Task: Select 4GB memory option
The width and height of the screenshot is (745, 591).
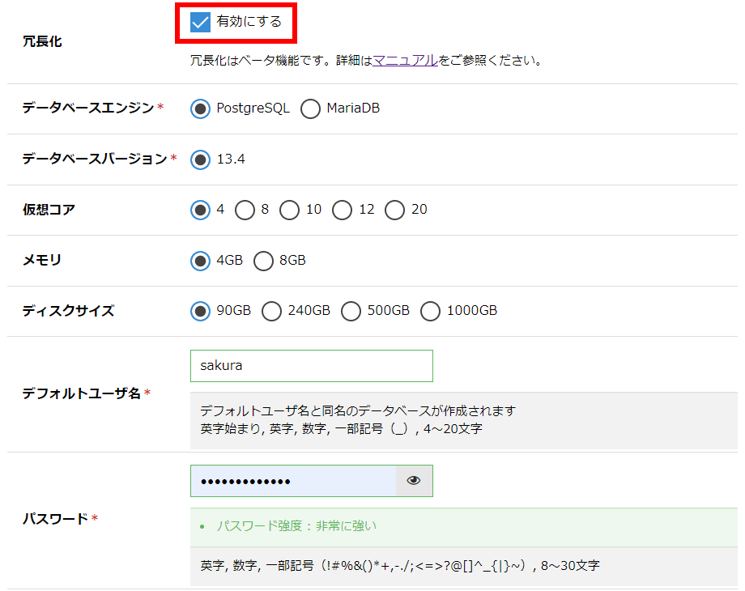Action: pos(200,261)
